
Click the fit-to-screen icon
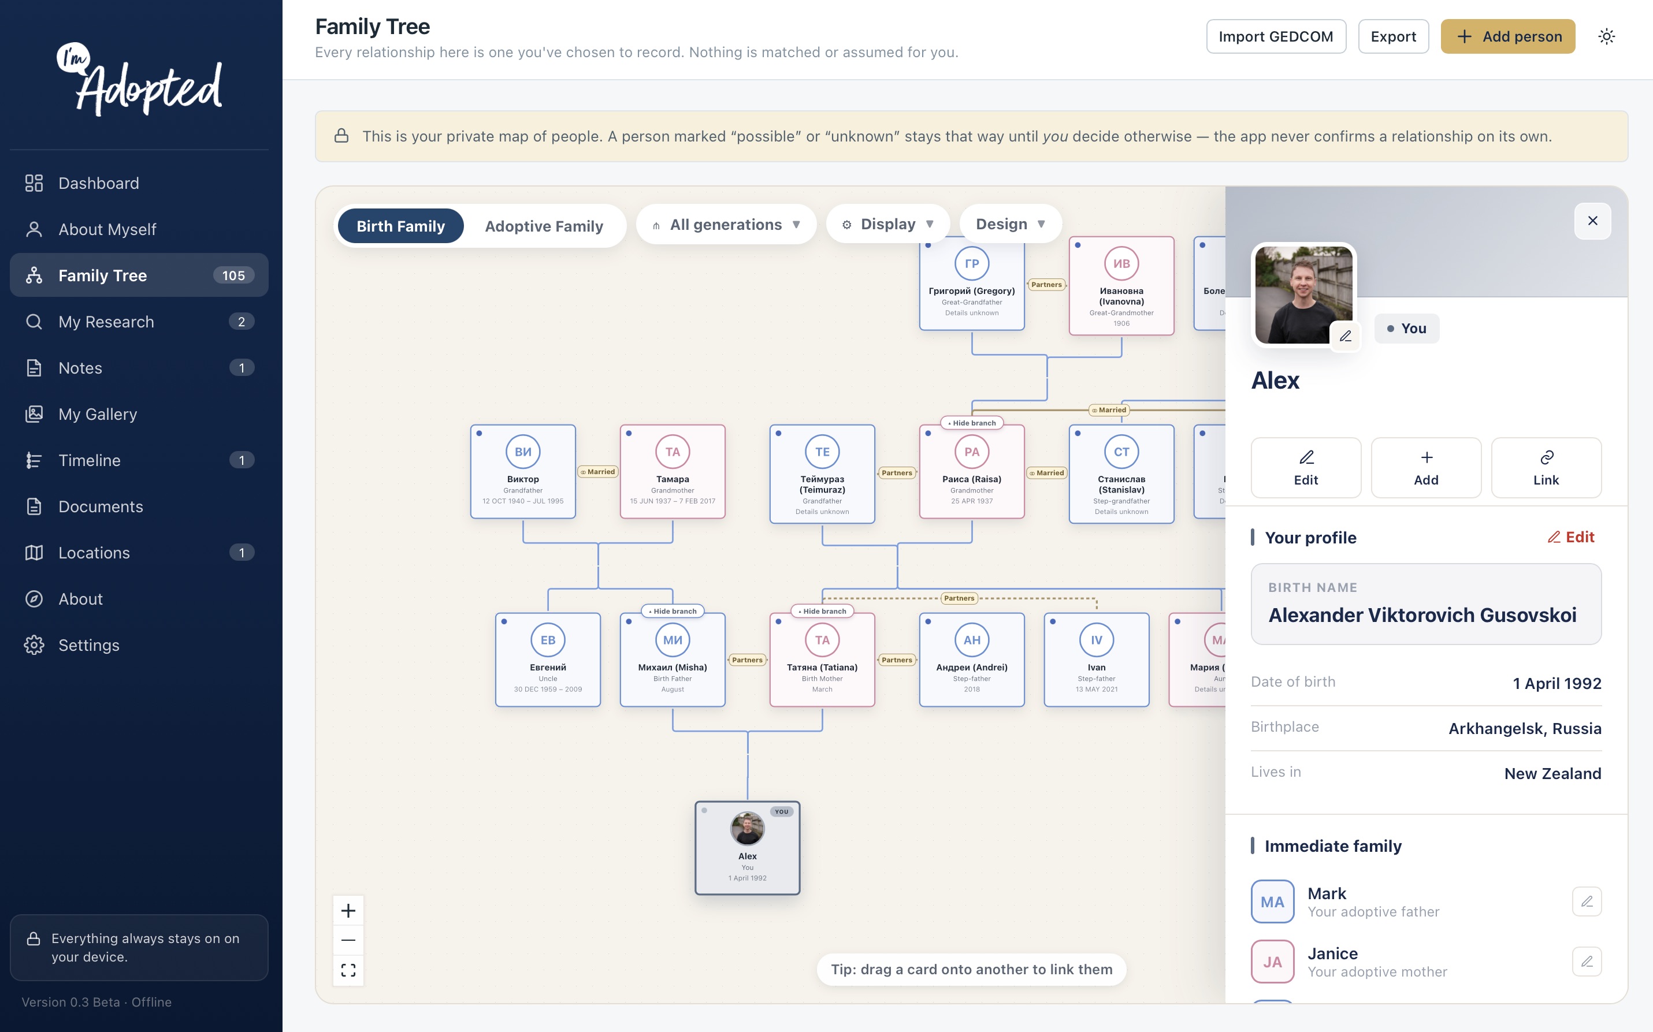tap(348, 970)
